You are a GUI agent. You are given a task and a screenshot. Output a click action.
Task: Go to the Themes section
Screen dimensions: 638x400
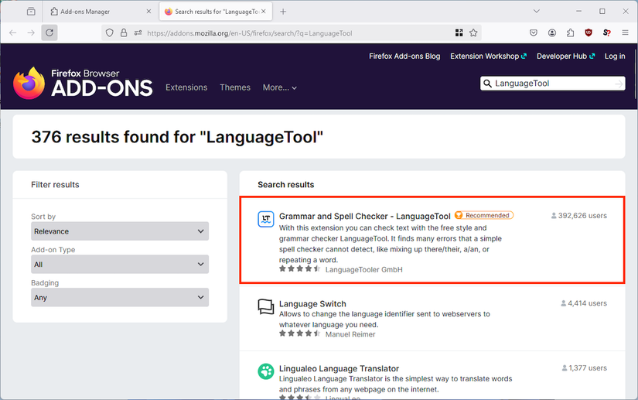(x=235, y=87)
